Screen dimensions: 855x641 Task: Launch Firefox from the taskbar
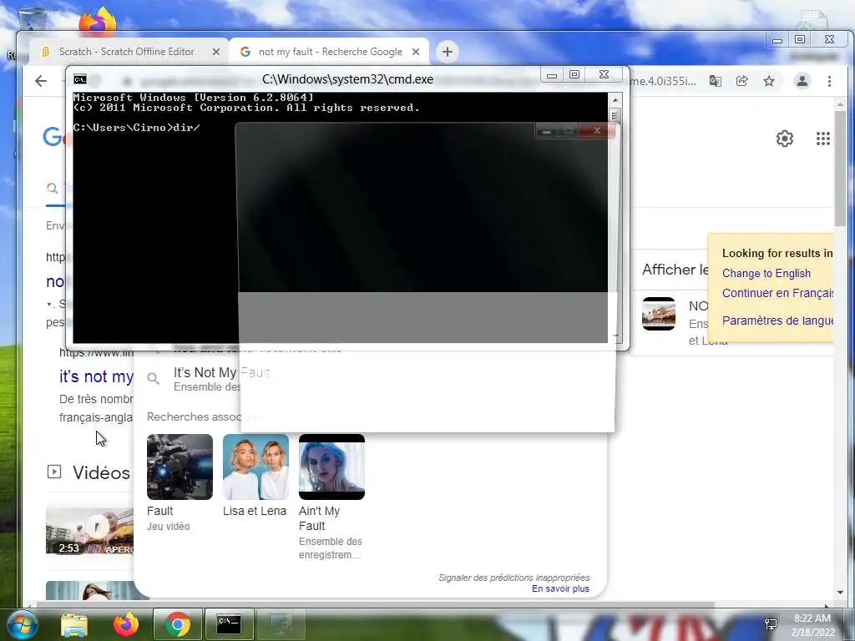125,624
